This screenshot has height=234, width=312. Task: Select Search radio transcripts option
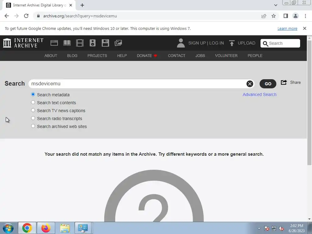33,118
